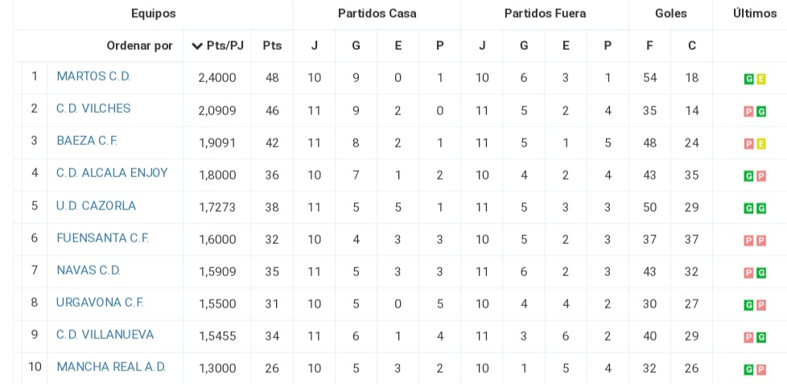The width and height of the screenshot is (787, 384).
Task: Open MARTOS C.D. team link
Action: [x=93, y=76]
